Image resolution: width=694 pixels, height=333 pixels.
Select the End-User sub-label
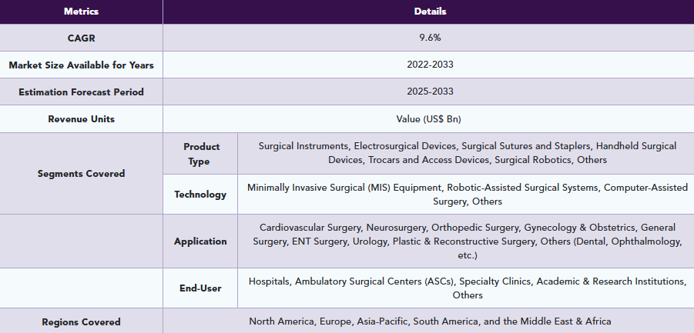pyautogui.click(x=200, y=288)
